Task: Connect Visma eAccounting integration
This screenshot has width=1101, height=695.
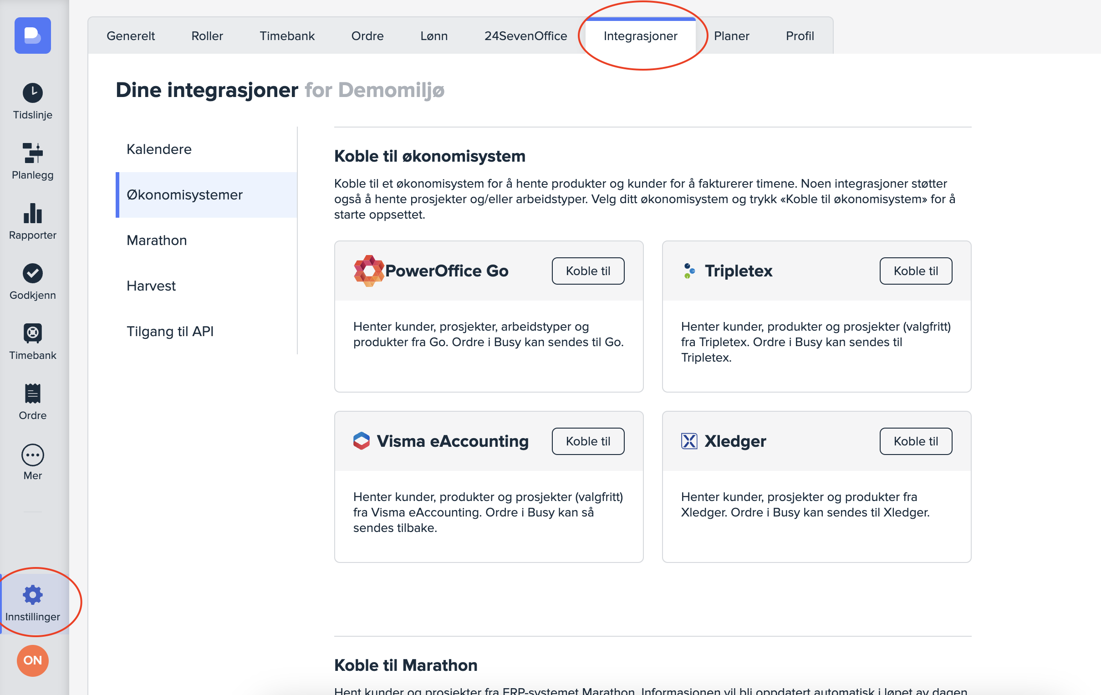Action: [587, 441]
